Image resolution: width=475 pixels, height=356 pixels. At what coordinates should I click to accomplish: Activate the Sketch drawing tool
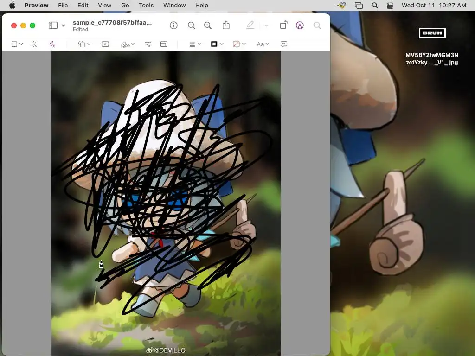52,44
